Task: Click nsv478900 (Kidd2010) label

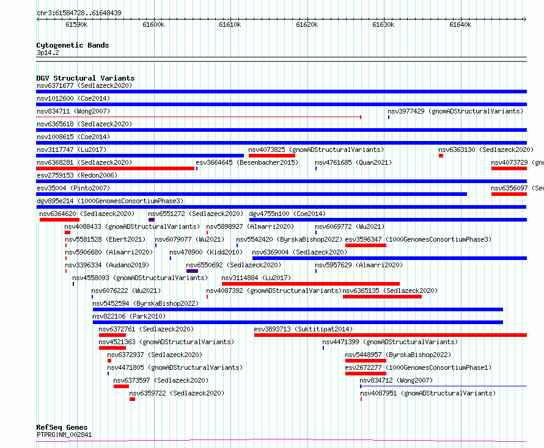Action: click(206, 252)
